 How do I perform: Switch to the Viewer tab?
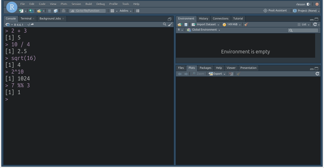[231, 68]
